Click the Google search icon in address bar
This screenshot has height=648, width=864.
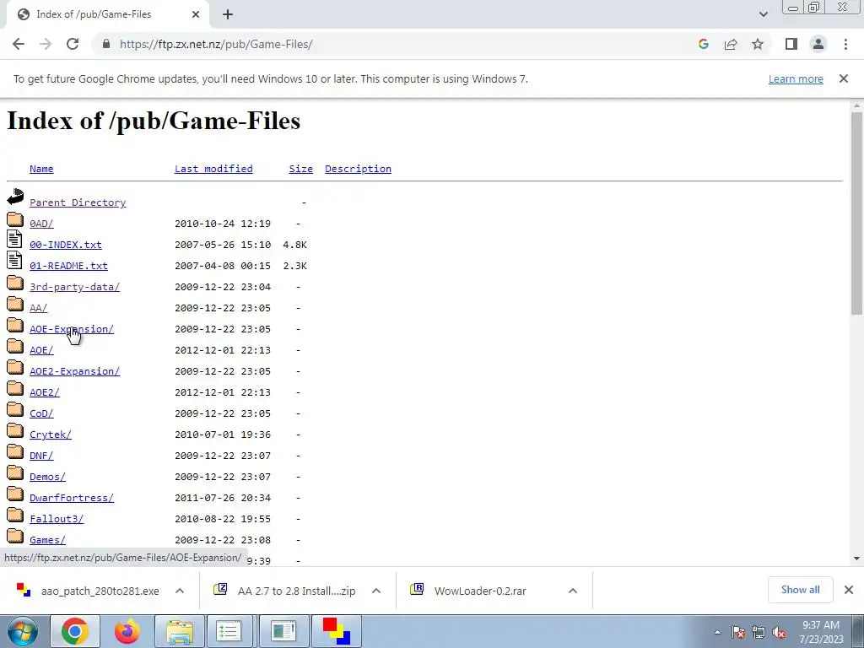[703, 44]
